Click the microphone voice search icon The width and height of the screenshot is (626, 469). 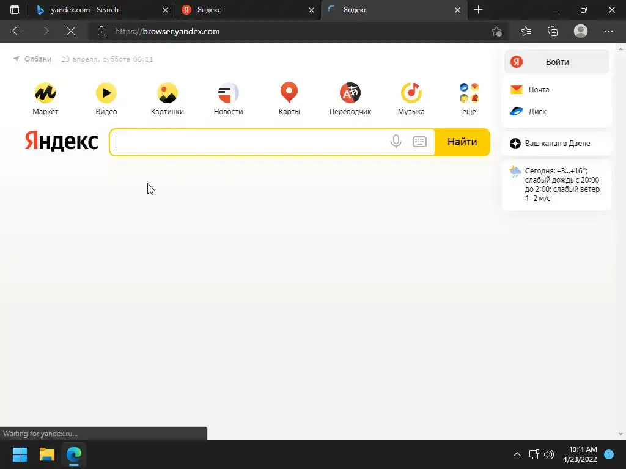396,142
